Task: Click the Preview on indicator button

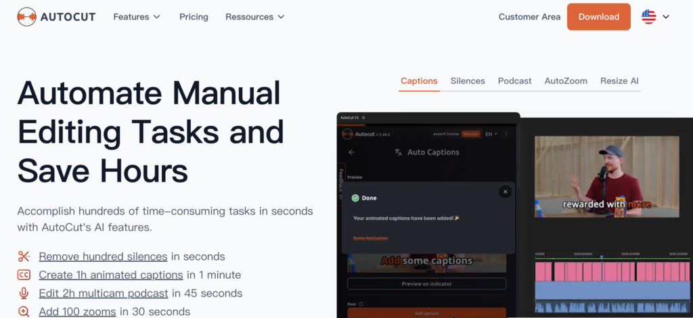Action: click(x=426, y=283)
